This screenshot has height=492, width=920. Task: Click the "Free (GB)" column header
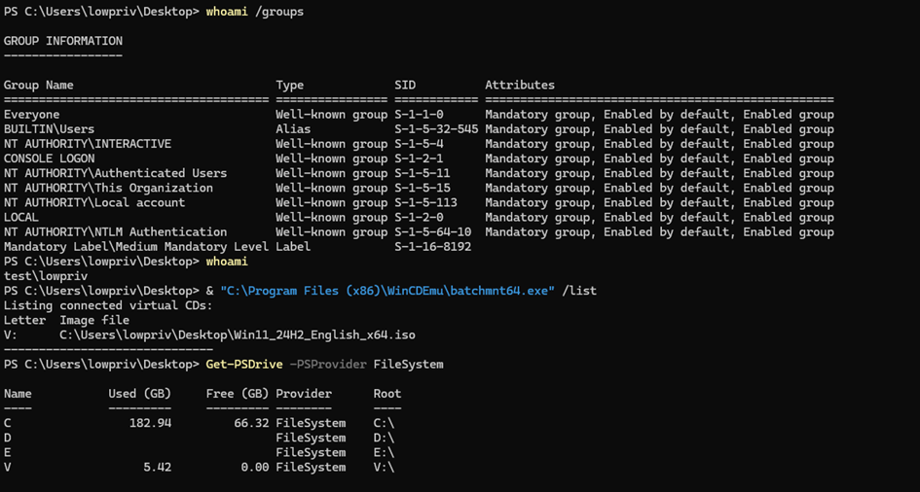237,394
